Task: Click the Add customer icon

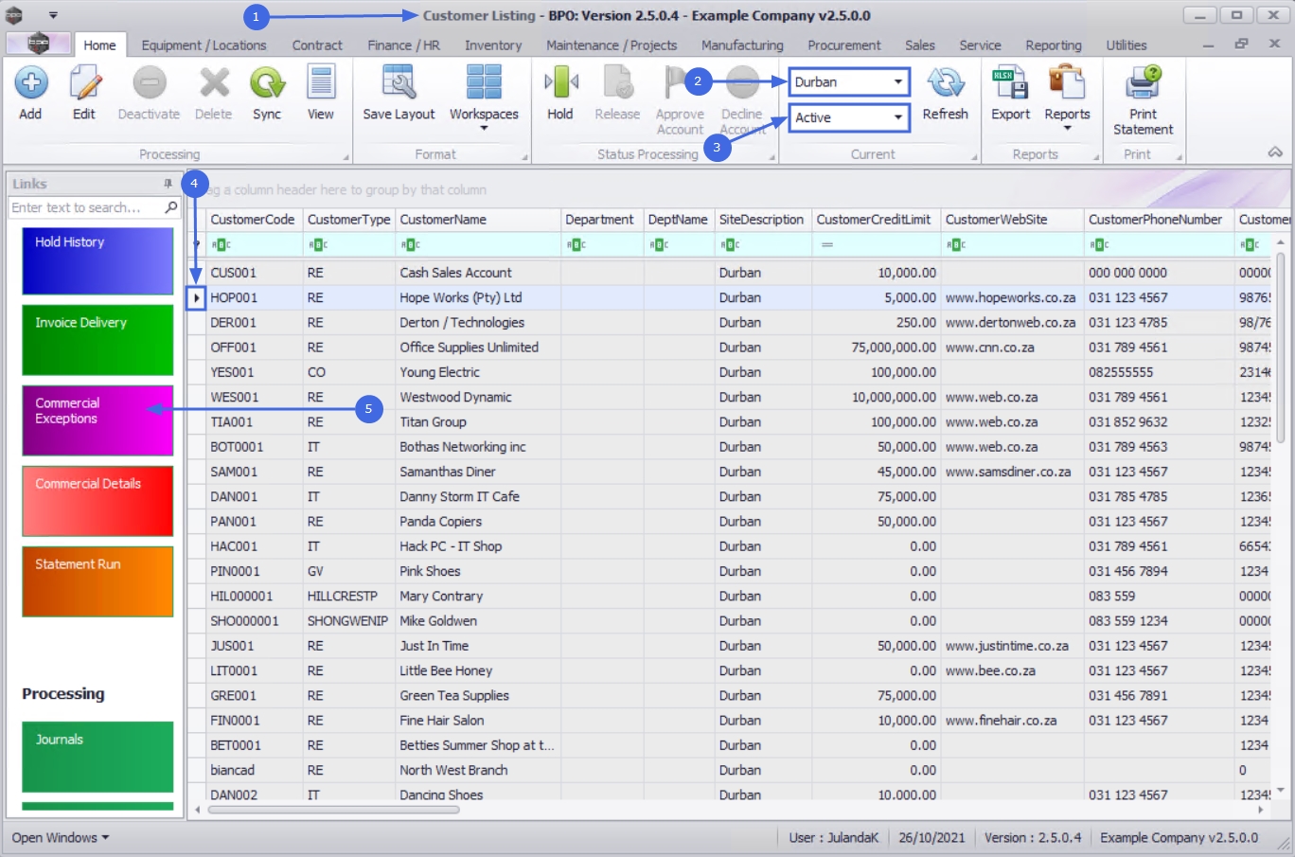Action: point(30,94)
